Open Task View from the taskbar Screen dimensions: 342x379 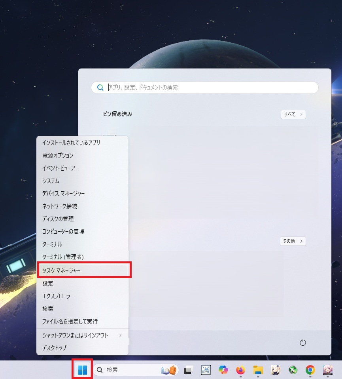[x=188, y=370]
